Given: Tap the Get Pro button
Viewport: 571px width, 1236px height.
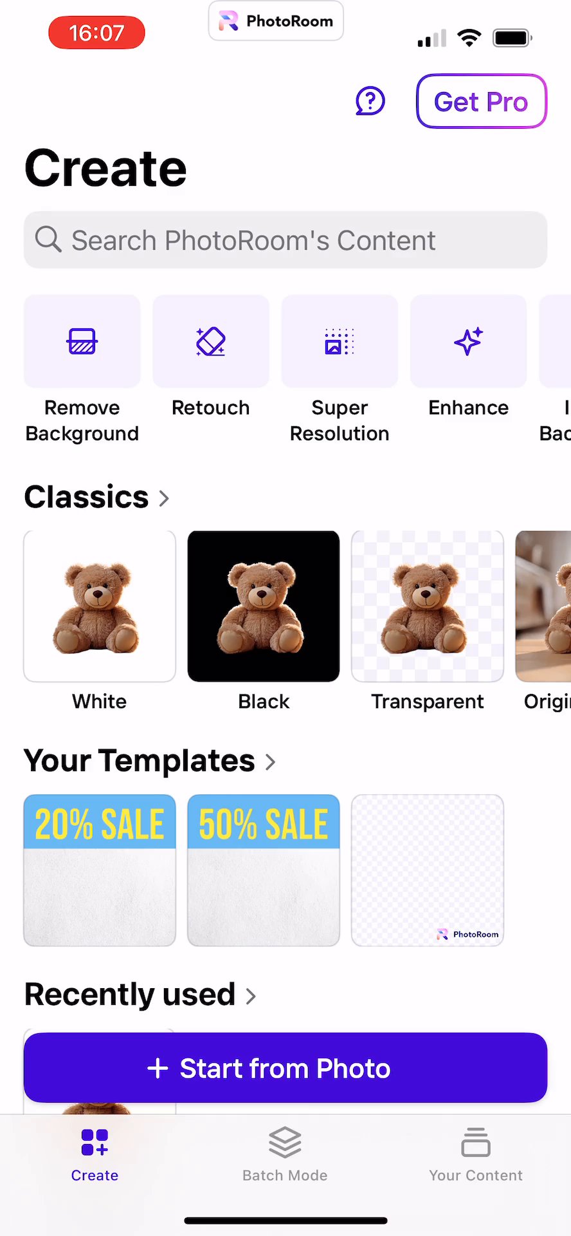Looking at the screenshot, I should [x=482, y=101].
